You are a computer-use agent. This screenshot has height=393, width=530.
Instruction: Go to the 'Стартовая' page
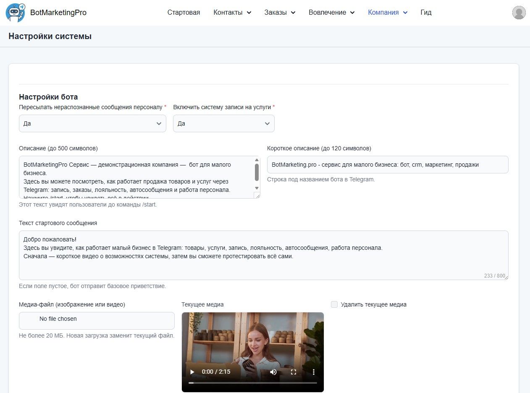pyautogui.click(x=184, y=13)
